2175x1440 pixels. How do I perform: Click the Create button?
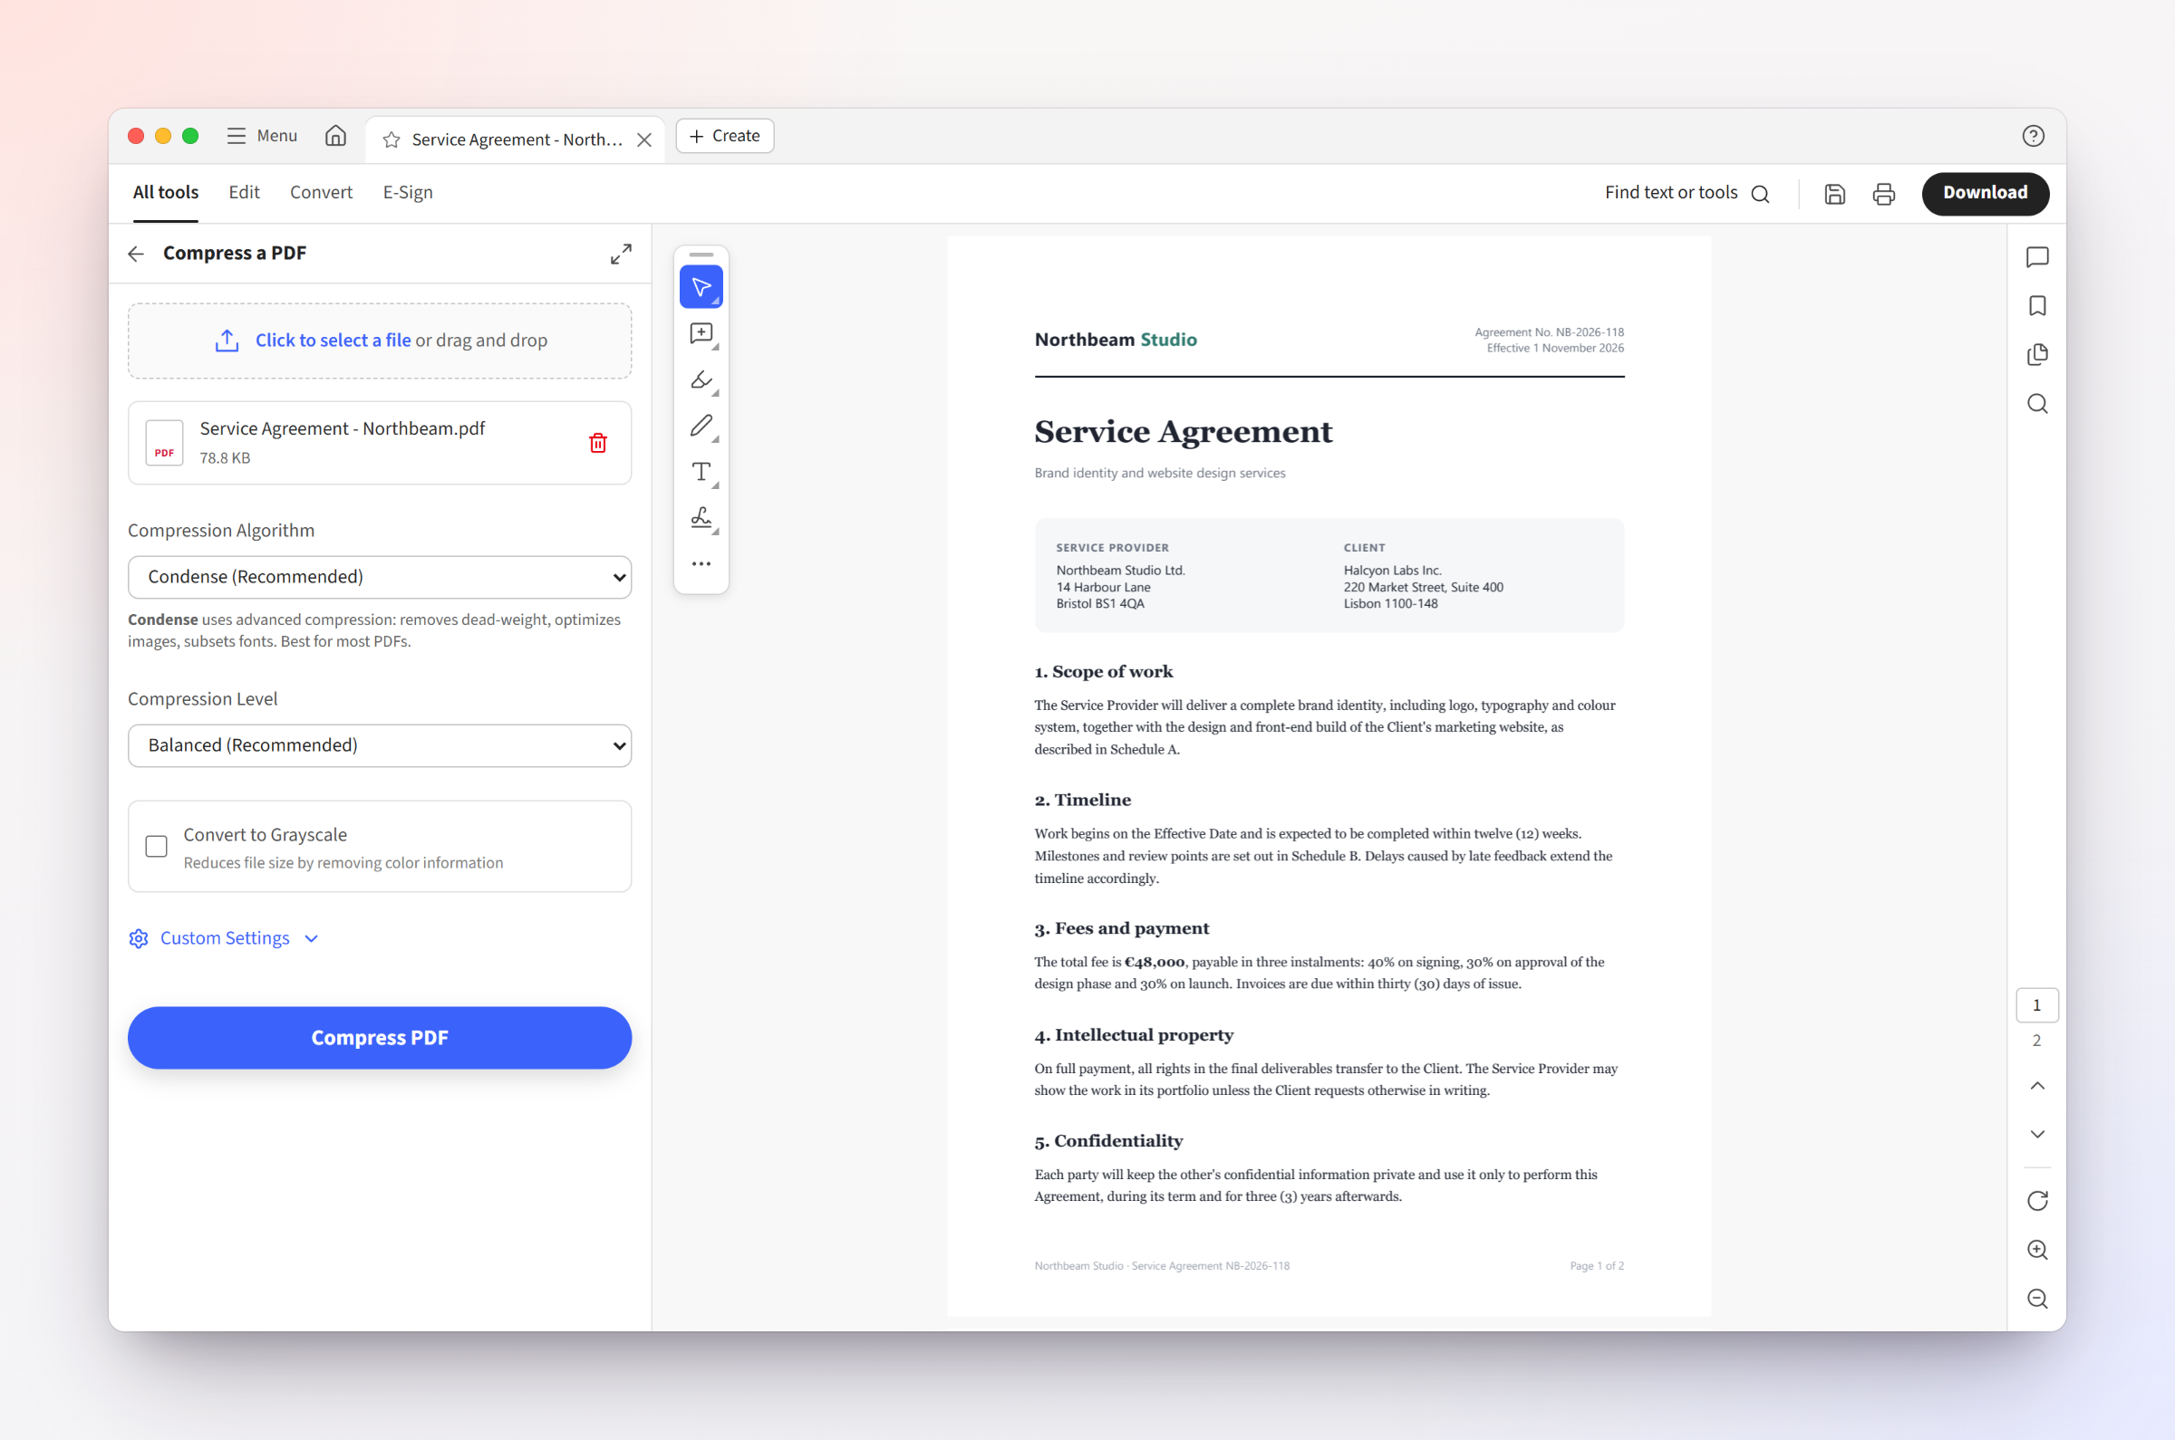point(724,136)
